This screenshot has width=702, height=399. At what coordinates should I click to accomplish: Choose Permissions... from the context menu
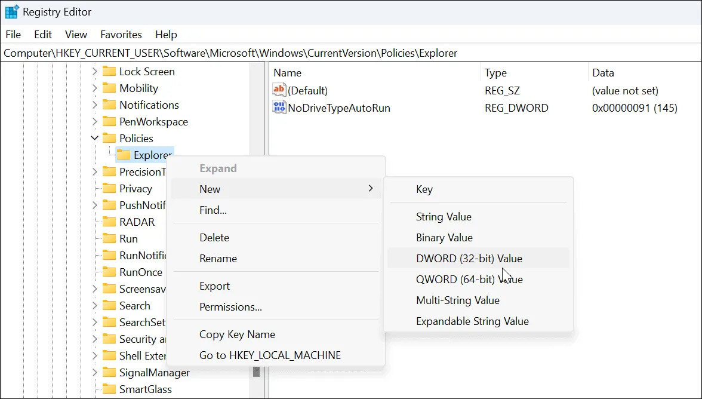276,307
